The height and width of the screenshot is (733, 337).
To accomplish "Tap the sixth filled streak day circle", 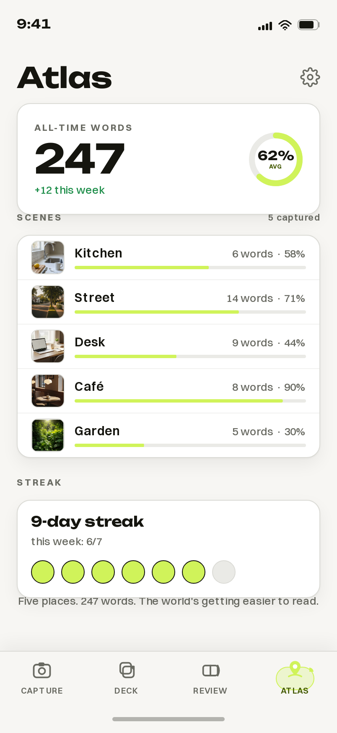I will (194, 572).
